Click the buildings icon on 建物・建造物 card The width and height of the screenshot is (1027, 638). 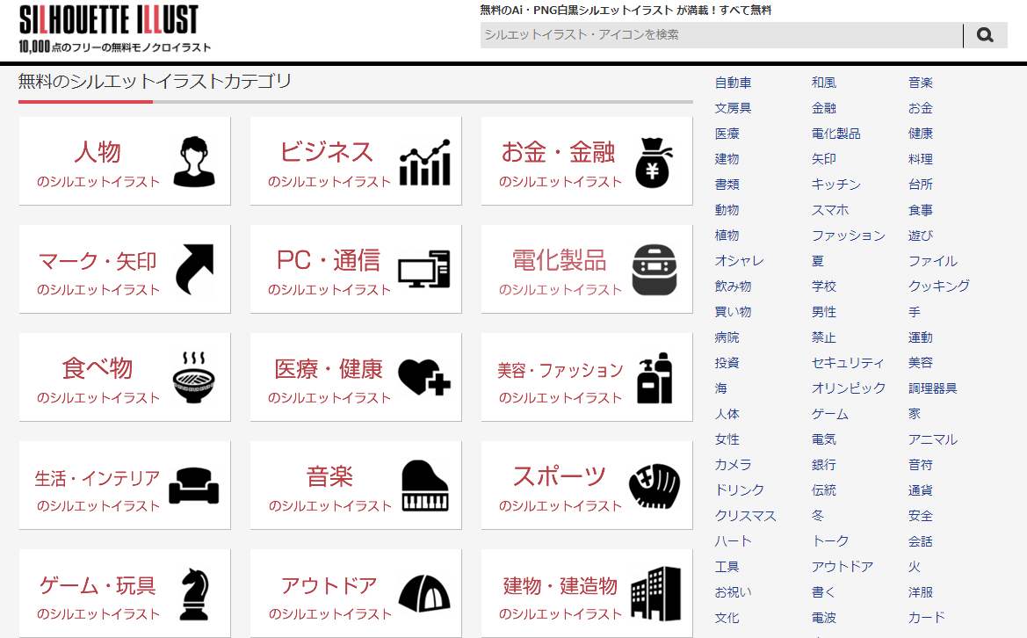[656, 592]
